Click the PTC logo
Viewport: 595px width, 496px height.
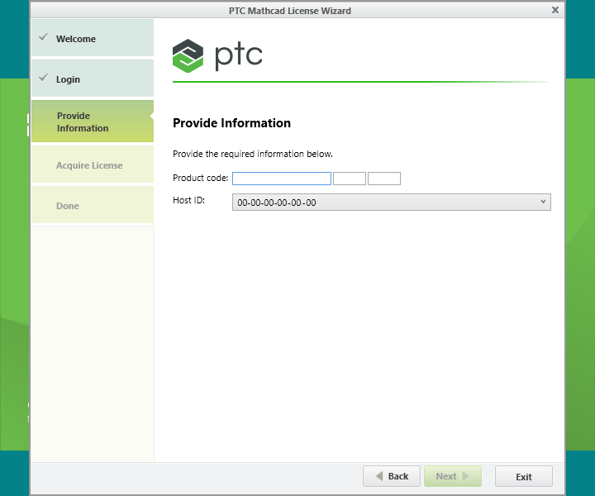tap(217, 55)
